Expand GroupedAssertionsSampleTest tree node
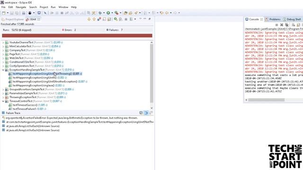Viewport: 303px width, 170px height. [3, 89]
